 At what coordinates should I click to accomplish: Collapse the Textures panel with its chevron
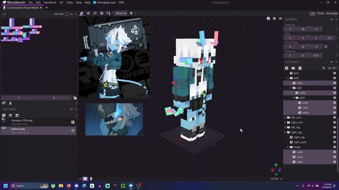coord(76,109)
